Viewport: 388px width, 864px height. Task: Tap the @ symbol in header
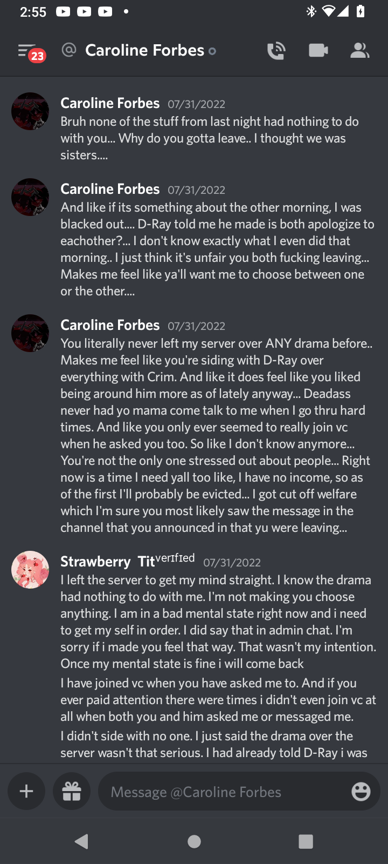pyautogui.click(x=69, y=50)
